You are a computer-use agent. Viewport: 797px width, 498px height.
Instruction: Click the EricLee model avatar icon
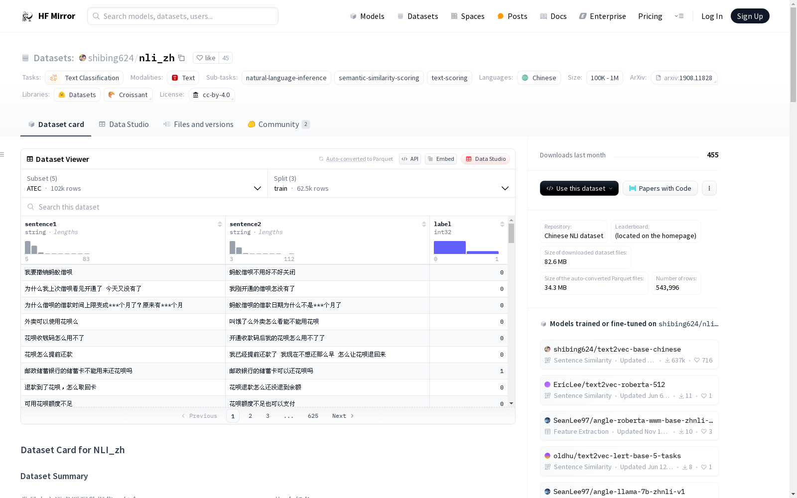(547, 384)
